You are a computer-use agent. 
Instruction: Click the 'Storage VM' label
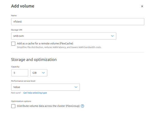pos(17,30)
